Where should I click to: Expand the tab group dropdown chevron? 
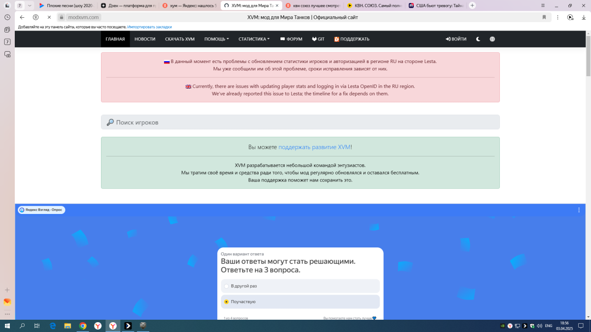[30, 5]
